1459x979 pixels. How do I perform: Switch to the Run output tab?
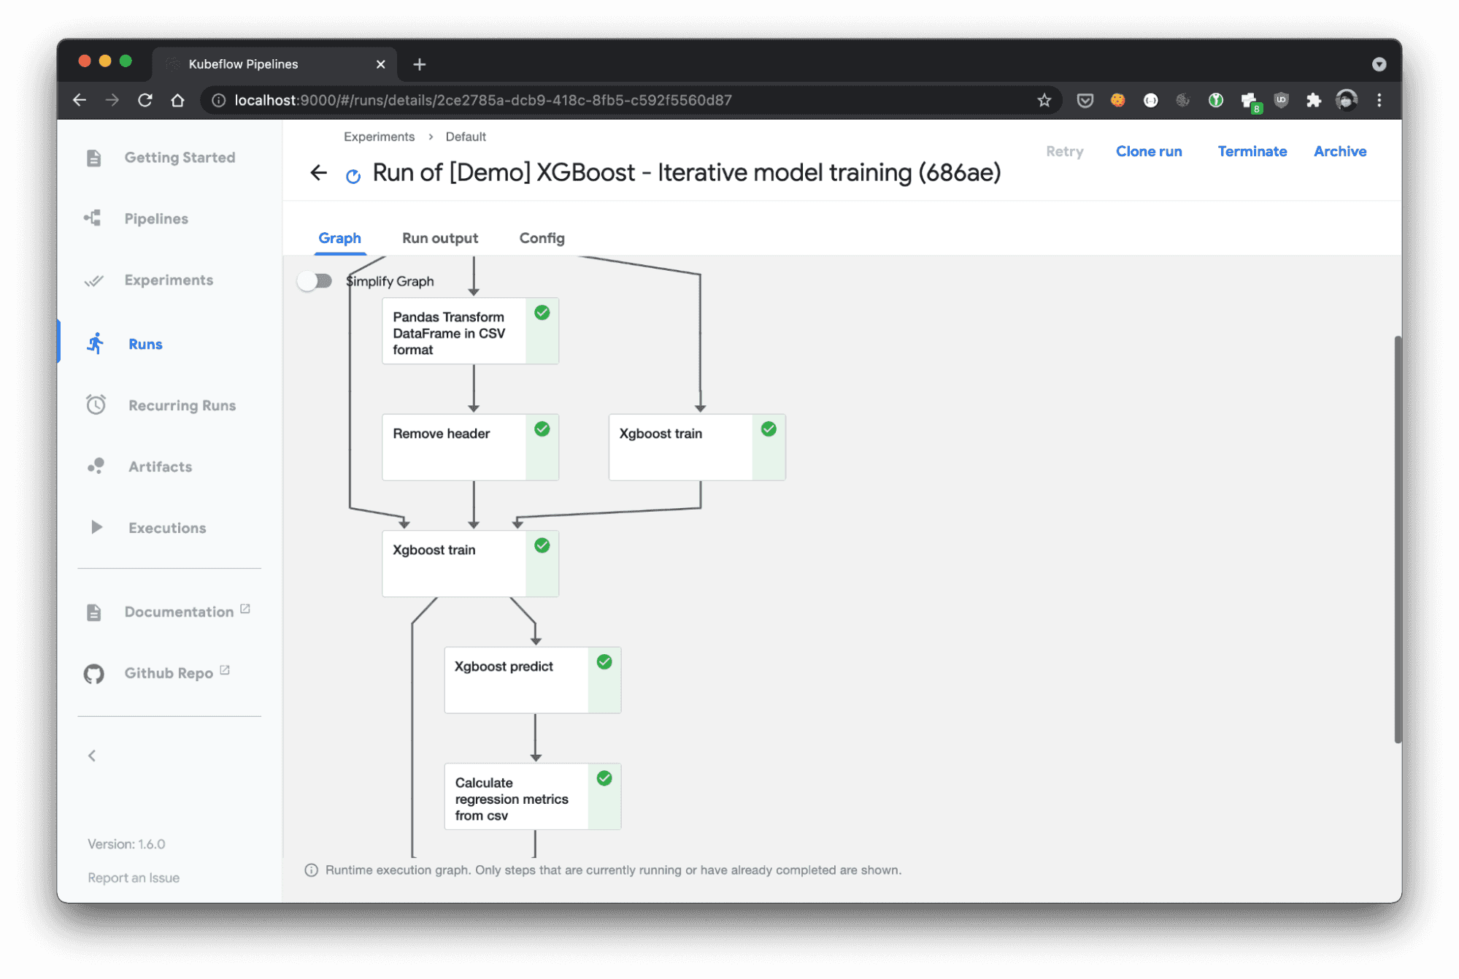pyautogui.click(x=440, y=237)
